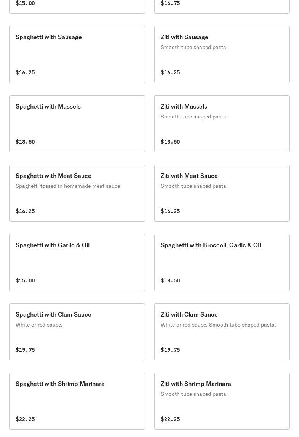Screen dimensions: 299x437
Task: Click the $18.50 price under Ziti with Mussels
Action: pos(170,142)
